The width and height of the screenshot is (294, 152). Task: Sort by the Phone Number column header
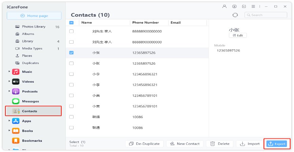coord(146,22)
